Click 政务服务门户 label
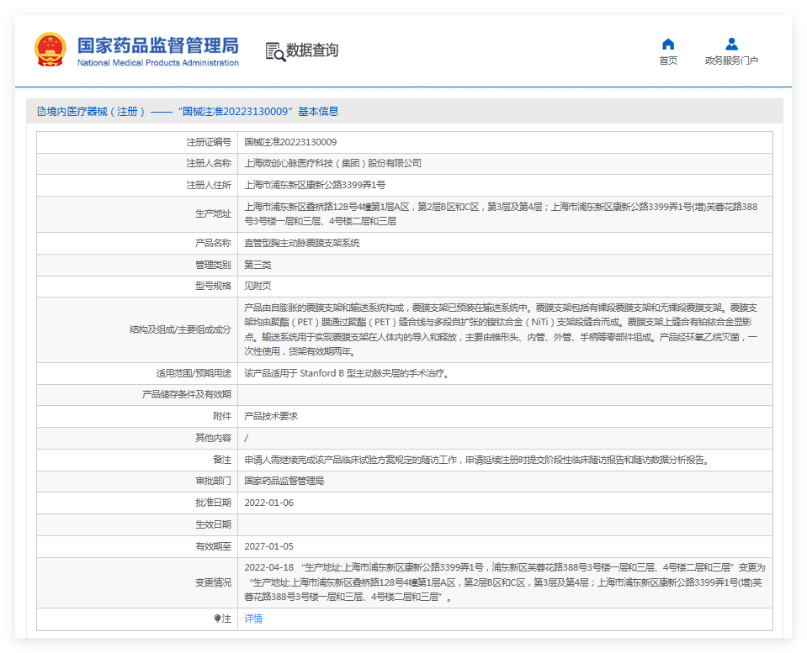This screenshot has height=653, width=807. (x=731, y=61)
